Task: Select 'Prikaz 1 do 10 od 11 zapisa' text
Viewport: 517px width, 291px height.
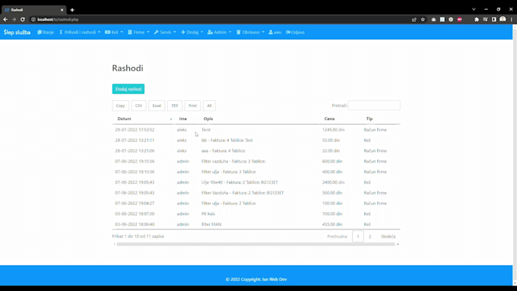Action: tap(138, 236)
